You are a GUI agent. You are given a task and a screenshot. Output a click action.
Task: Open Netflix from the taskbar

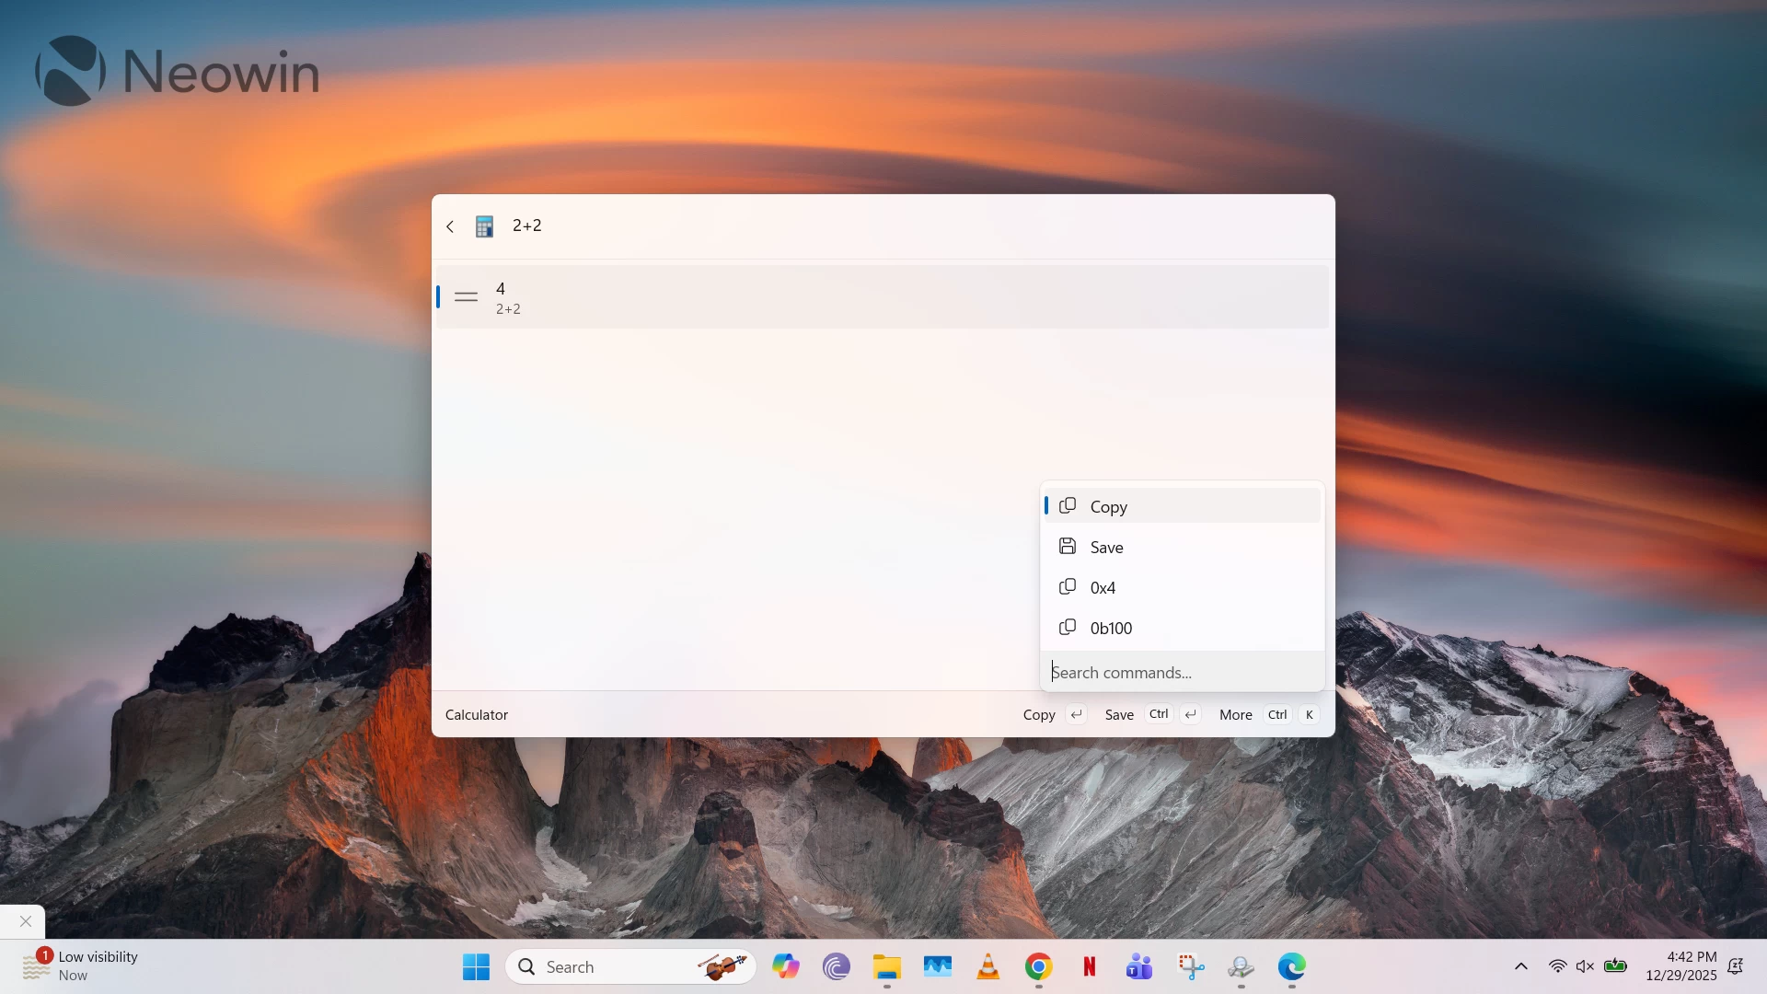[x=1089, y=966]
